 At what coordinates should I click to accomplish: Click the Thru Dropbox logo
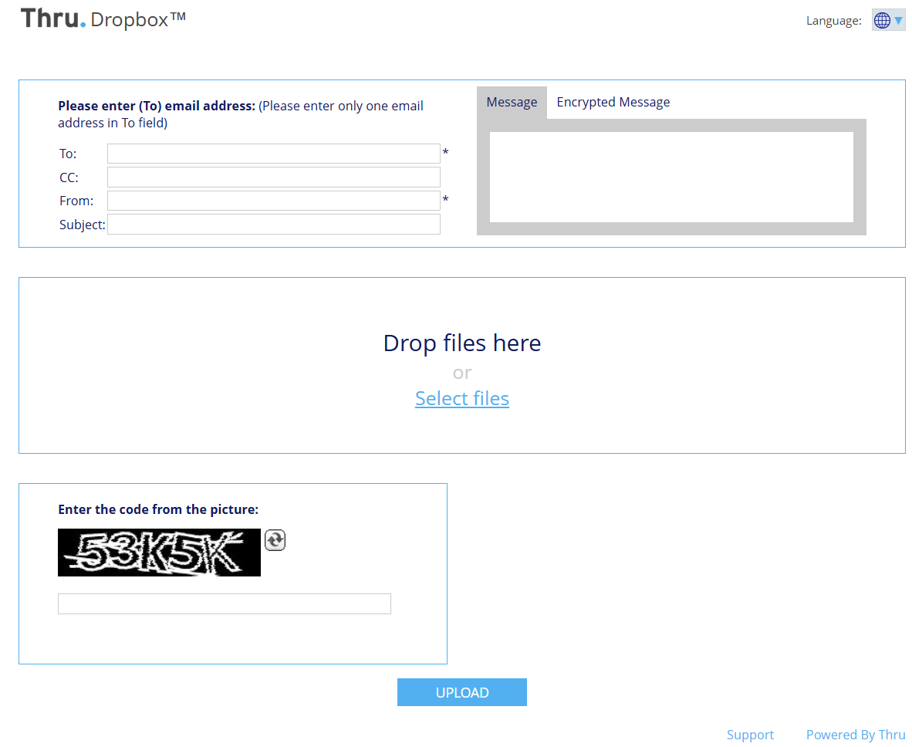(103, 19)
